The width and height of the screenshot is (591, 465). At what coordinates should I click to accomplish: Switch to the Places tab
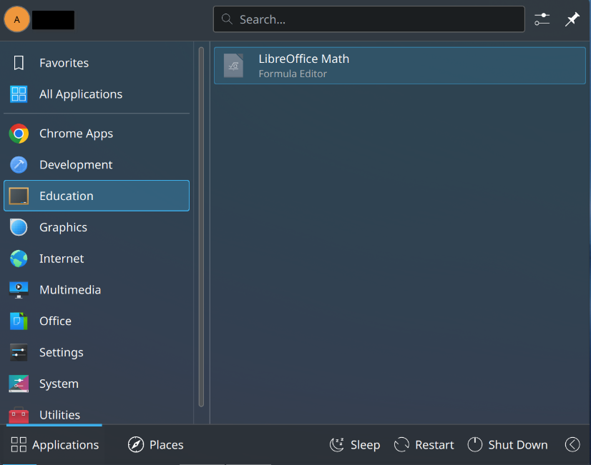[x=156, y=445]
